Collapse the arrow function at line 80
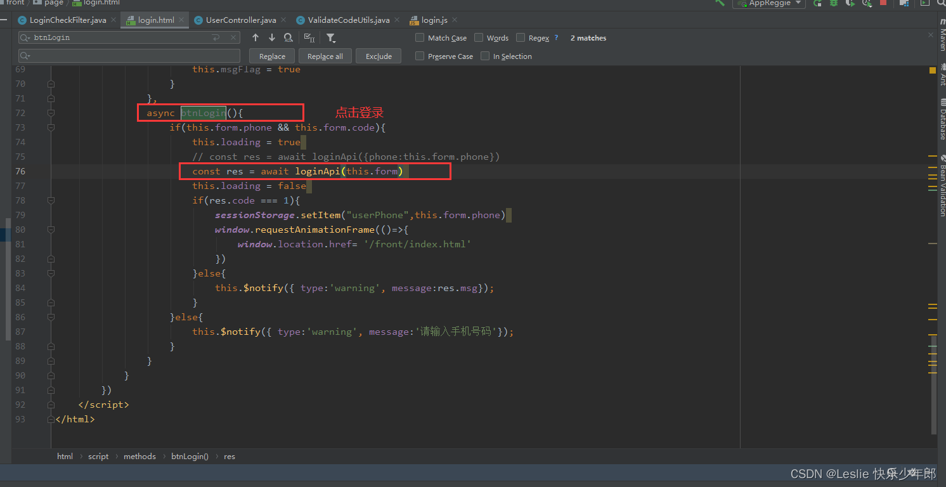The image size is (946, 487). coord(51,230)
